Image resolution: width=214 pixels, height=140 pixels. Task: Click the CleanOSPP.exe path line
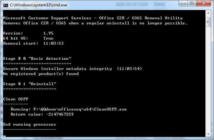click(68, 109)
